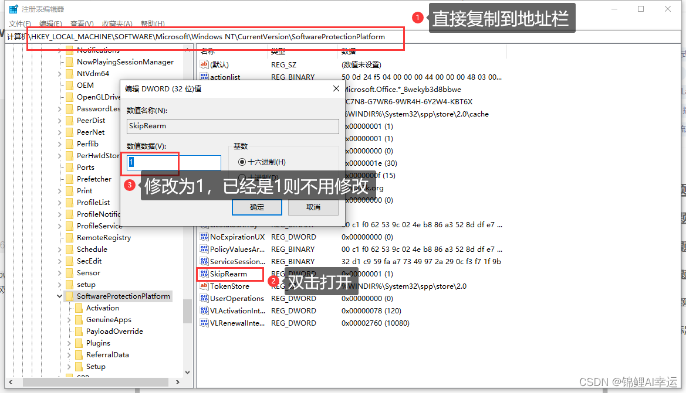686x393 pixels.
Task: Expand the Perflib key
Action: 60,144
